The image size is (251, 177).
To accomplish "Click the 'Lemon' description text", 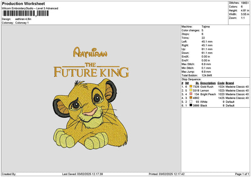I will click(x=205, y=91).
